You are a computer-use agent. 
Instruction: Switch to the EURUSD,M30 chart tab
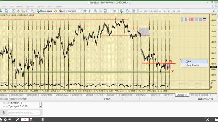pos(17,95)
